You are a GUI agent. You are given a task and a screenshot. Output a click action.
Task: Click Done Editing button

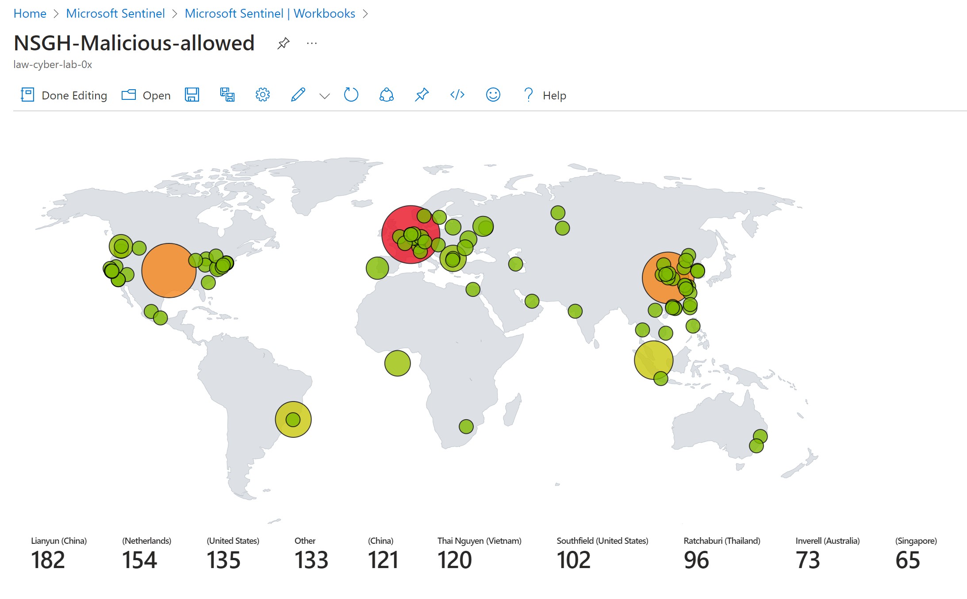[64, 95]
